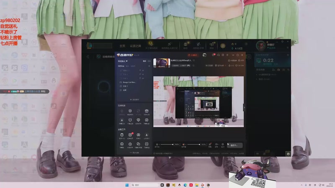Open the 常规模式 mode dropdown
This screenshot has width=335, height=188.
pos(123,61)
